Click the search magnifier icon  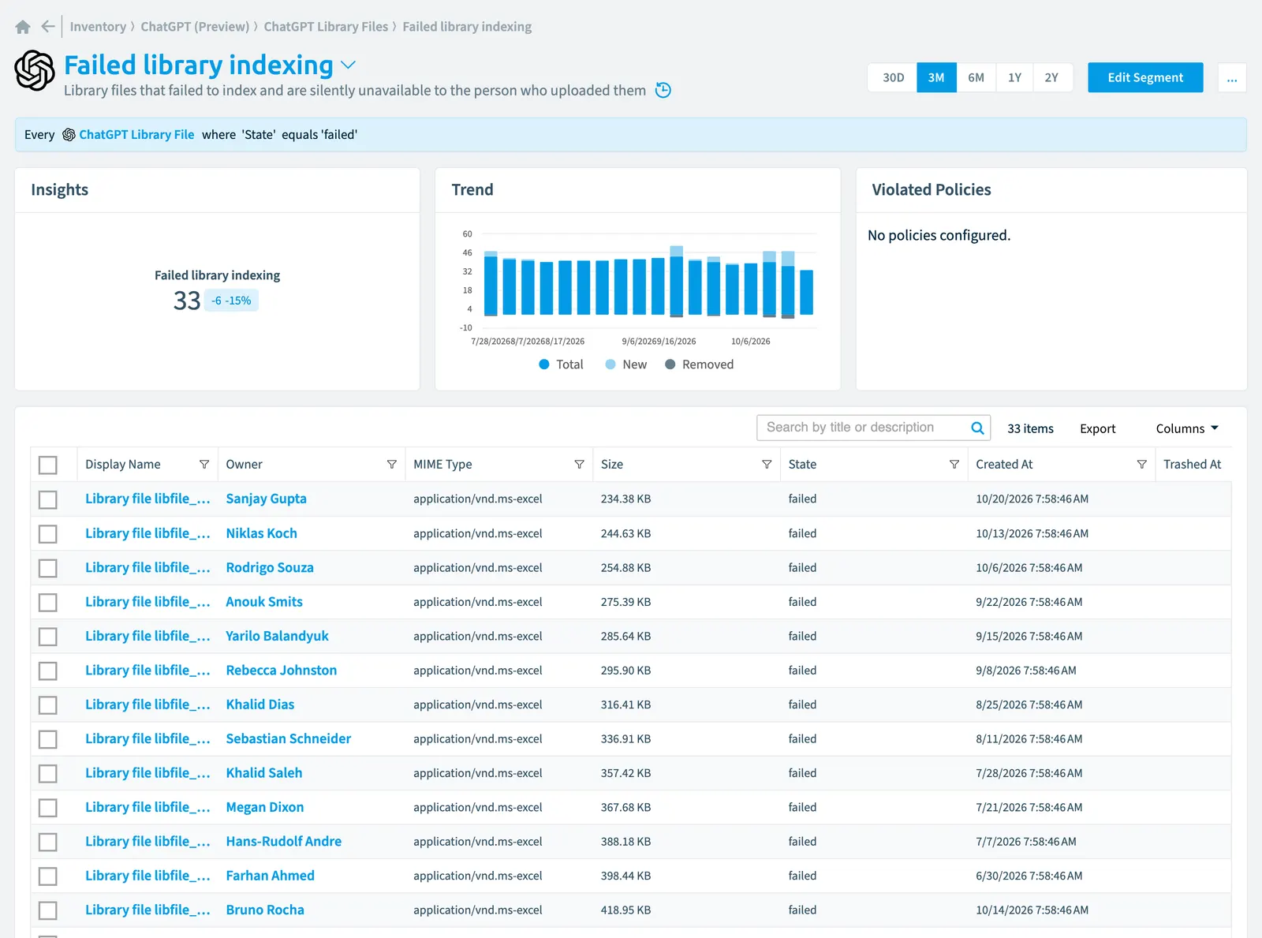click(977, 428)
